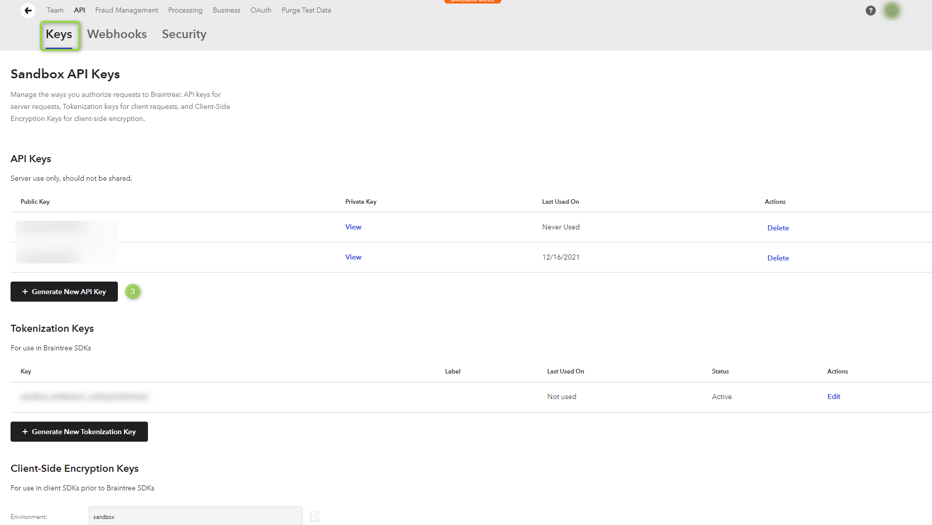The height and width of the screenshot is (525, 932).
Task: Copy the environment value with clipboard icon
Action: click(315, 516)
